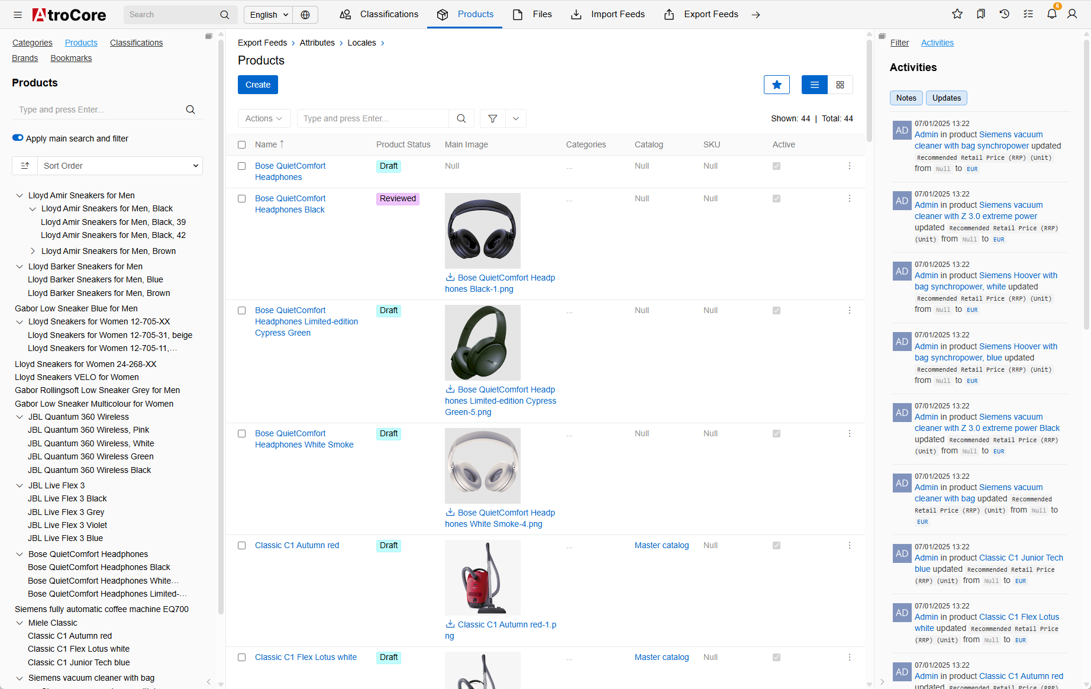Collapse left panel pin icon
Screen dimensions: 1091x689
coord(209,37)
